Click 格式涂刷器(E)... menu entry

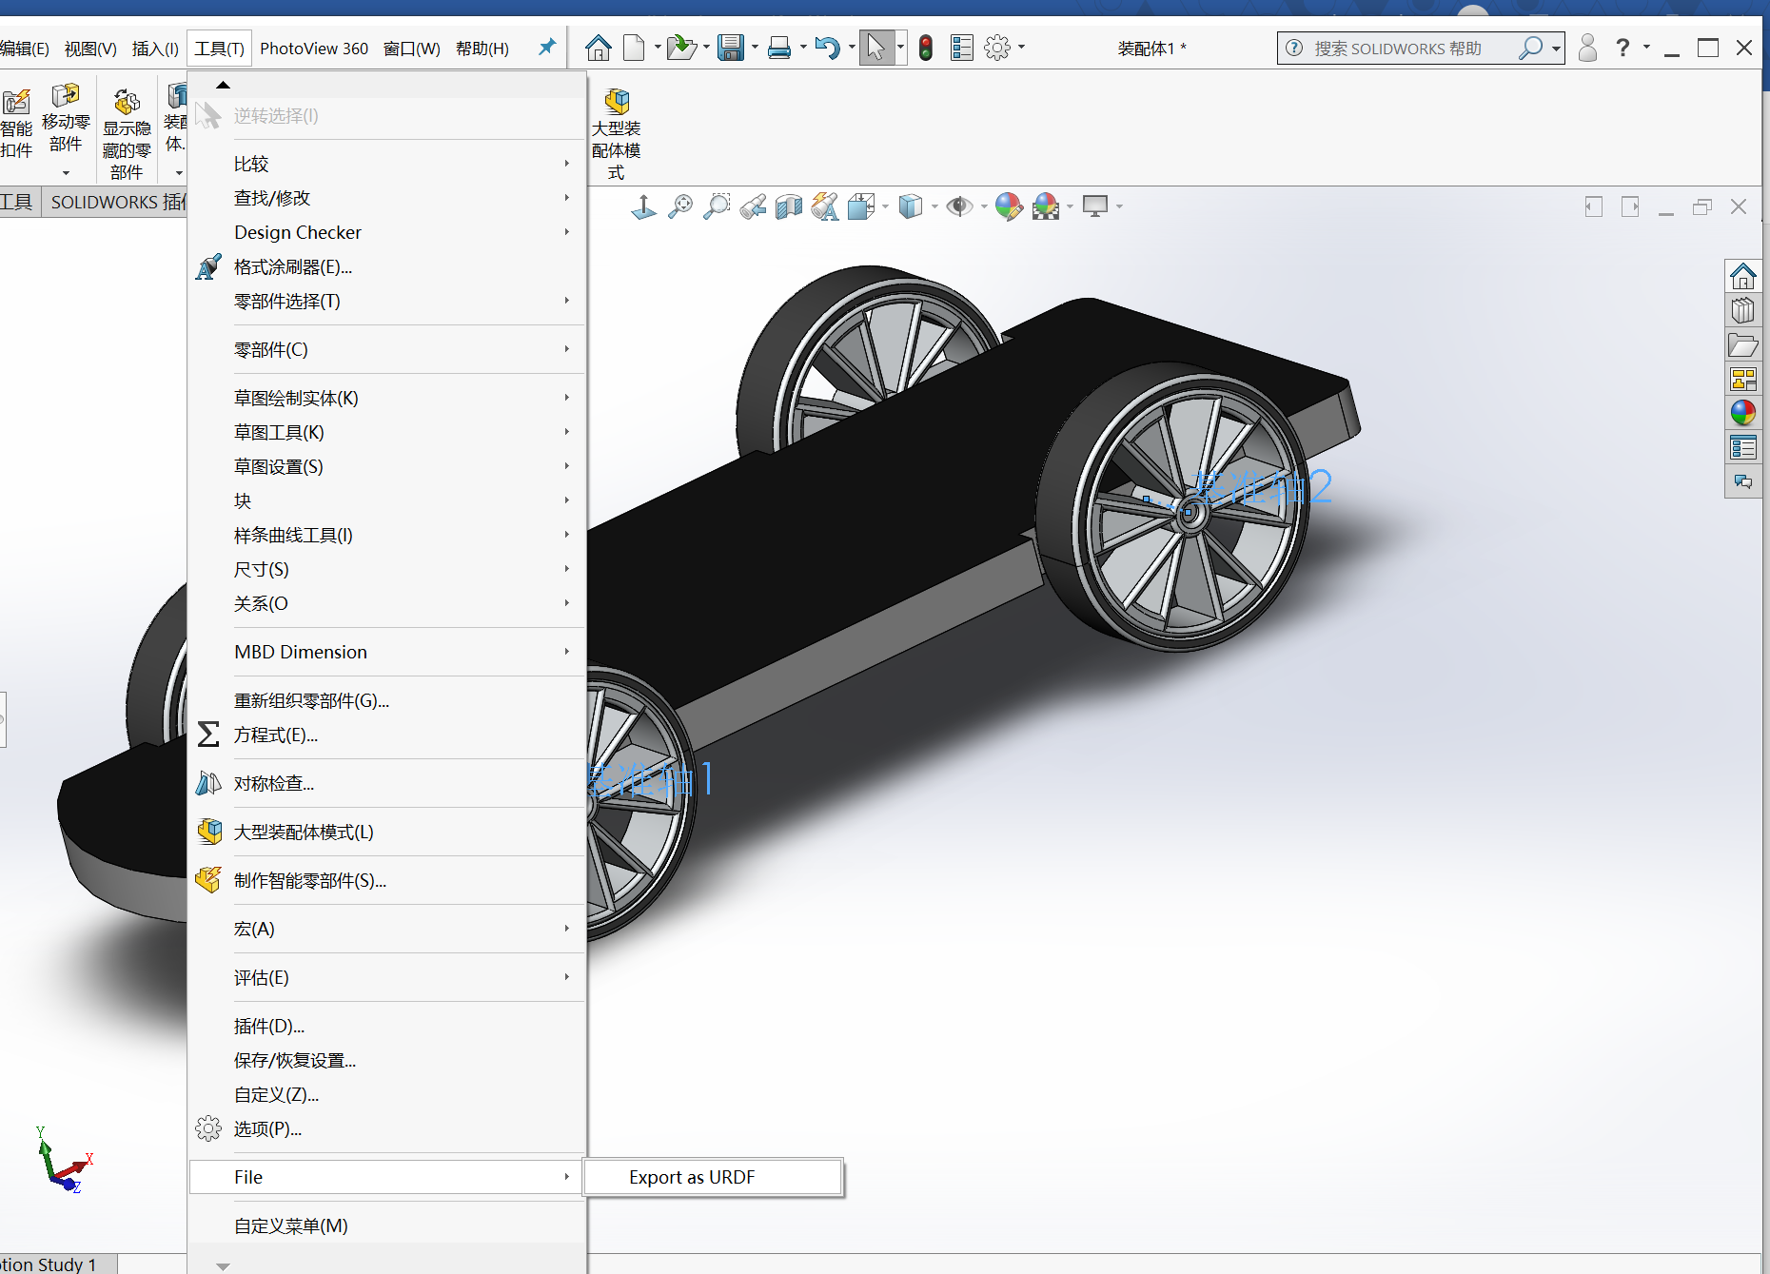point(386,266)
